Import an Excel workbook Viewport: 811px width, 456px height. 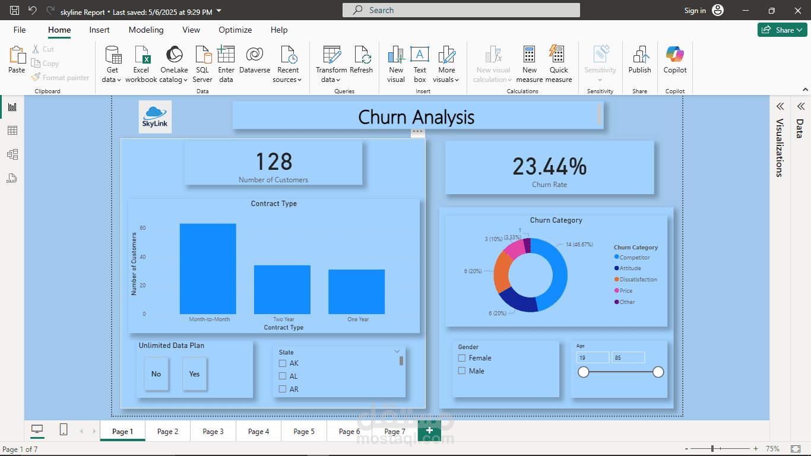141,64
